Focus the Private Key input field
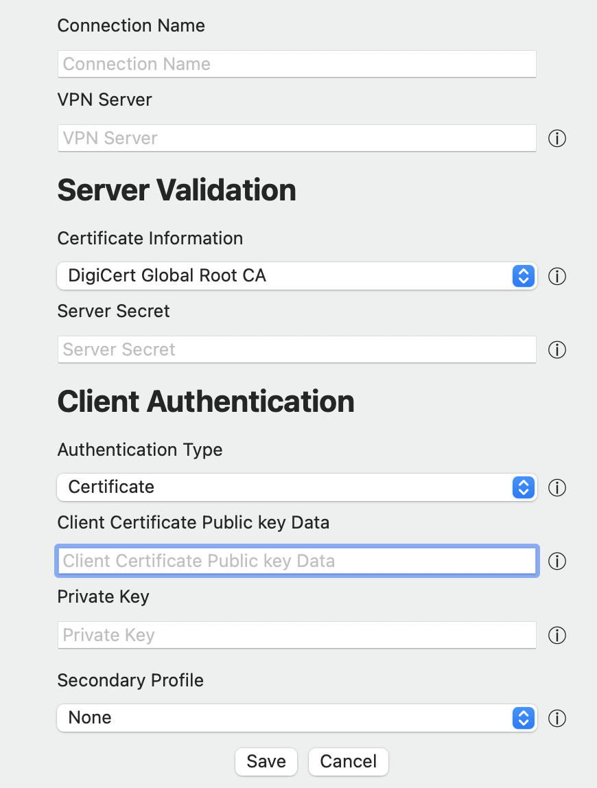Screen dimensions: 597x788 click(297, 635)
